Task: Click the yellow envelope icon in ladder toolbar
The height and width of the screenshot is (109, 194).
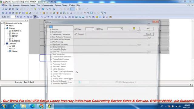Action: click(97, 17)
